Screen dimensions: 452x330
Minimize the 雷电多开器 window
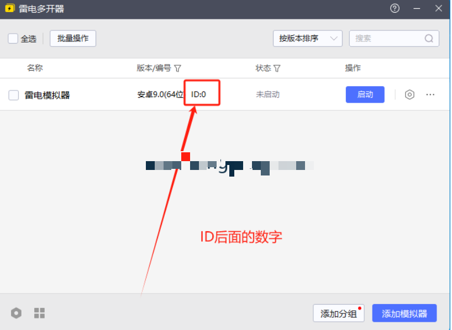[417, 9]
